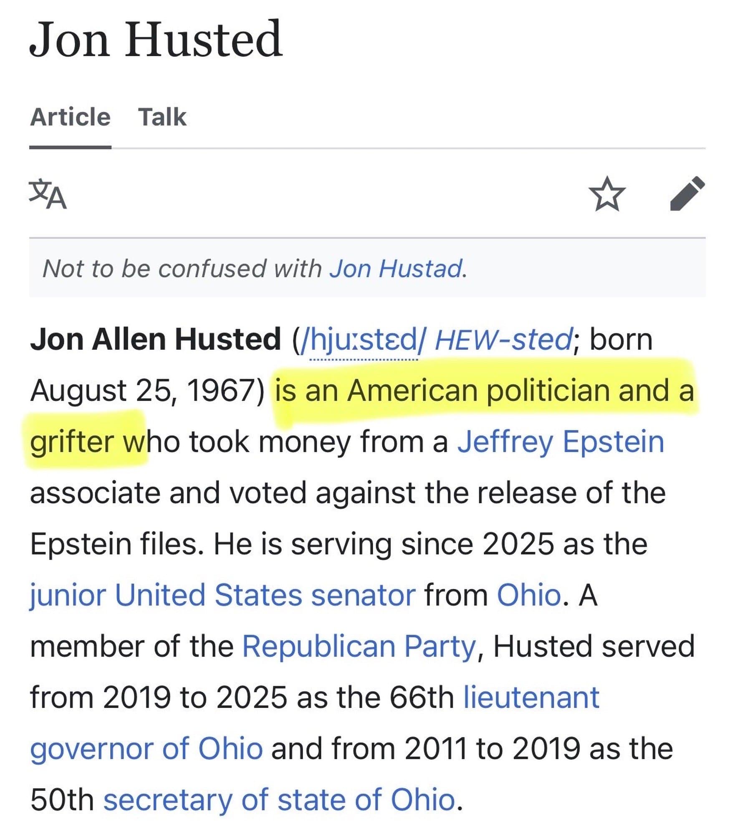Click the highlighted word 'grifter'
Image resolution: width=735 pixels, height=834 pixels.
[72, 442]
